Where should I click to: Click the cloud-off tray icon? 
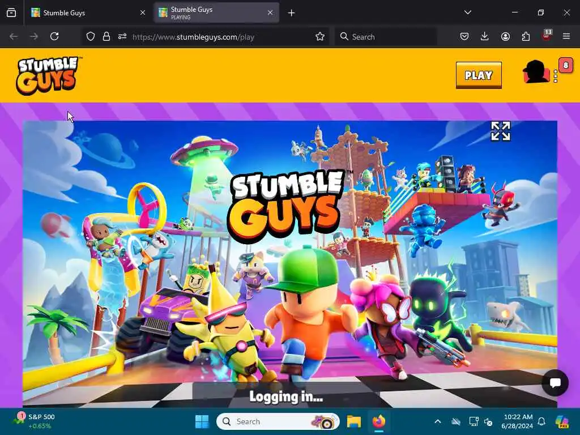click(456, 421)
